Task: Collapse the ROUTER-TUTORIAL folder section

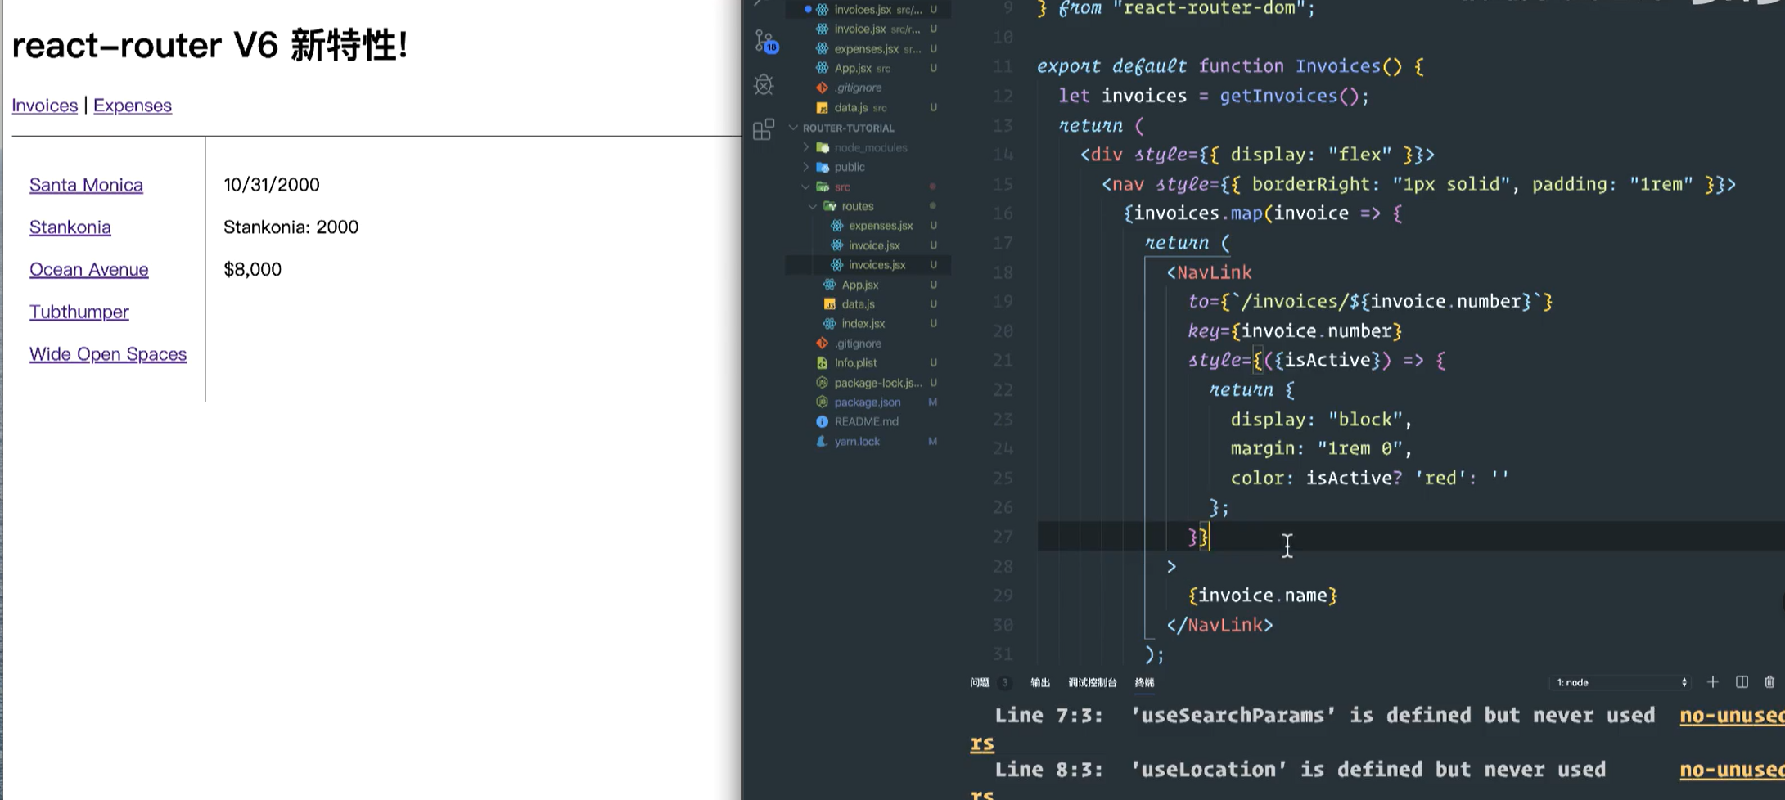Action: point(848,128)
